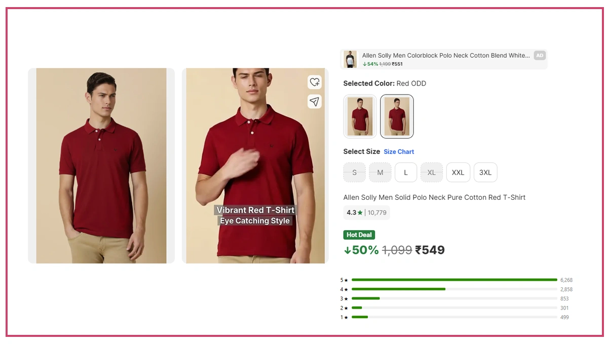This screenshot has height=346, width=609.
Task: Open the sponsored Allen Solly Colorblock Polo ad
Action: [443, 59]
